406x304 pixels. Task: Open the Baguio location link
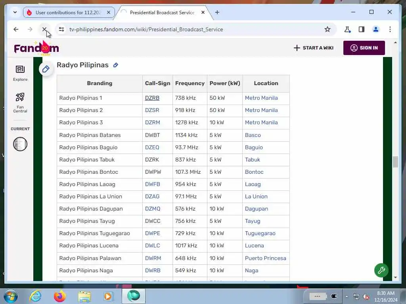pyautogui.click(x=254, y=147)
